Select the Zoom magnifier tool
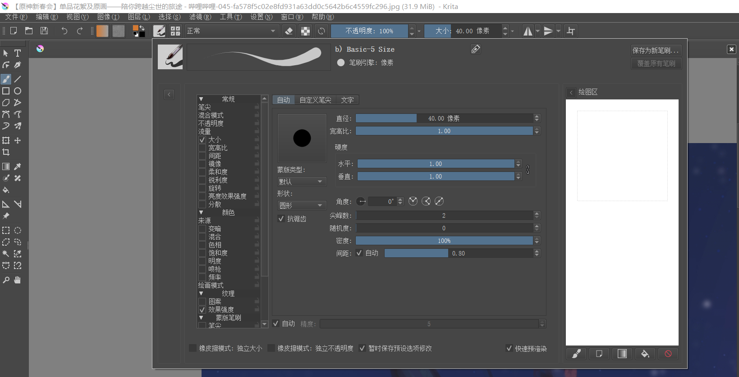Screen dimensions: 739x377 coord(6,280)
